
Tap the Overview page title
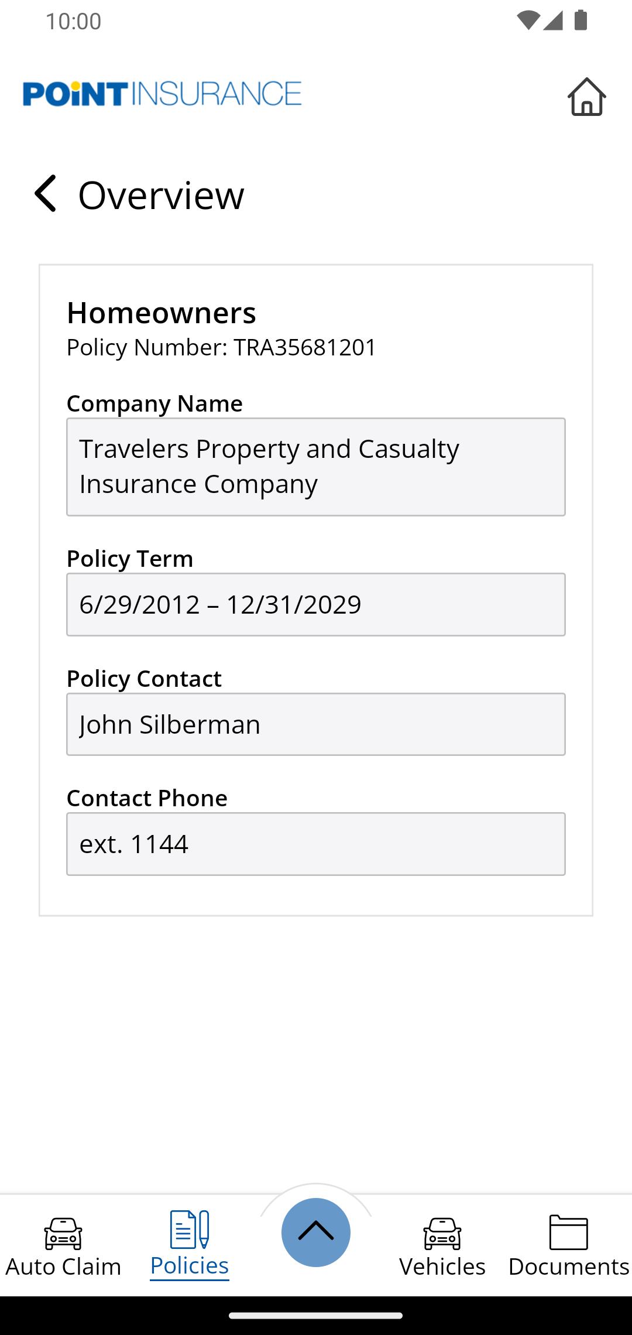161,195
